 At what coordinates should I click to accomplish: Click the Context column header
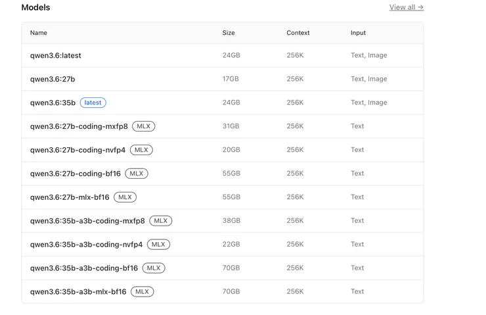coord(298,33)
